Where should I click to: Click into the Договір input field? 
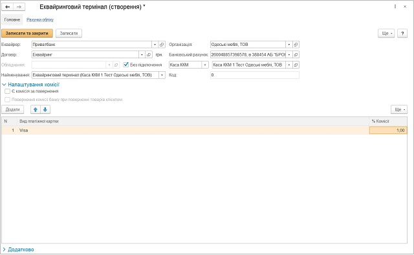(85, 55)
